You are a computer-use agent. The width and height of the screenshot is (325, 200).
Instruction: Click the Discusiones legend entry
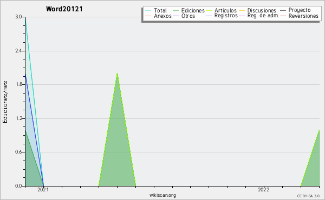258,10
